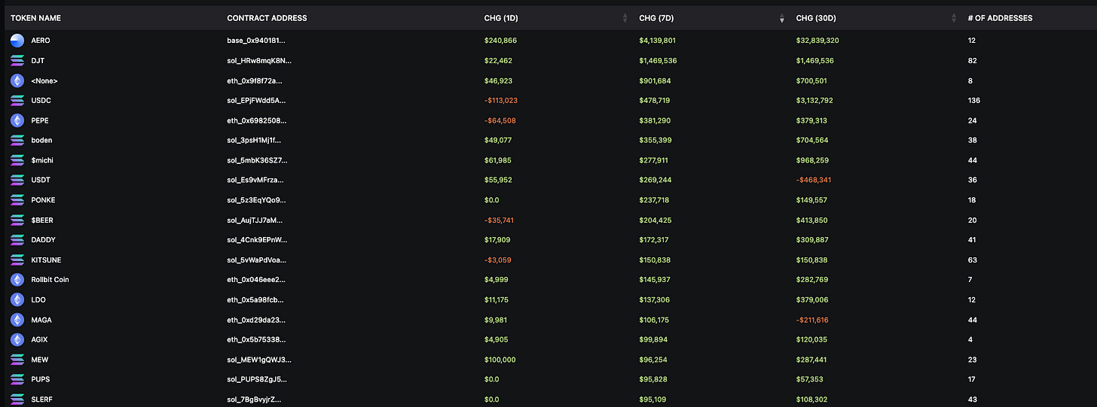
Task: Click the address count 63 for KITSUNE
Action: (x=972, y=260)
